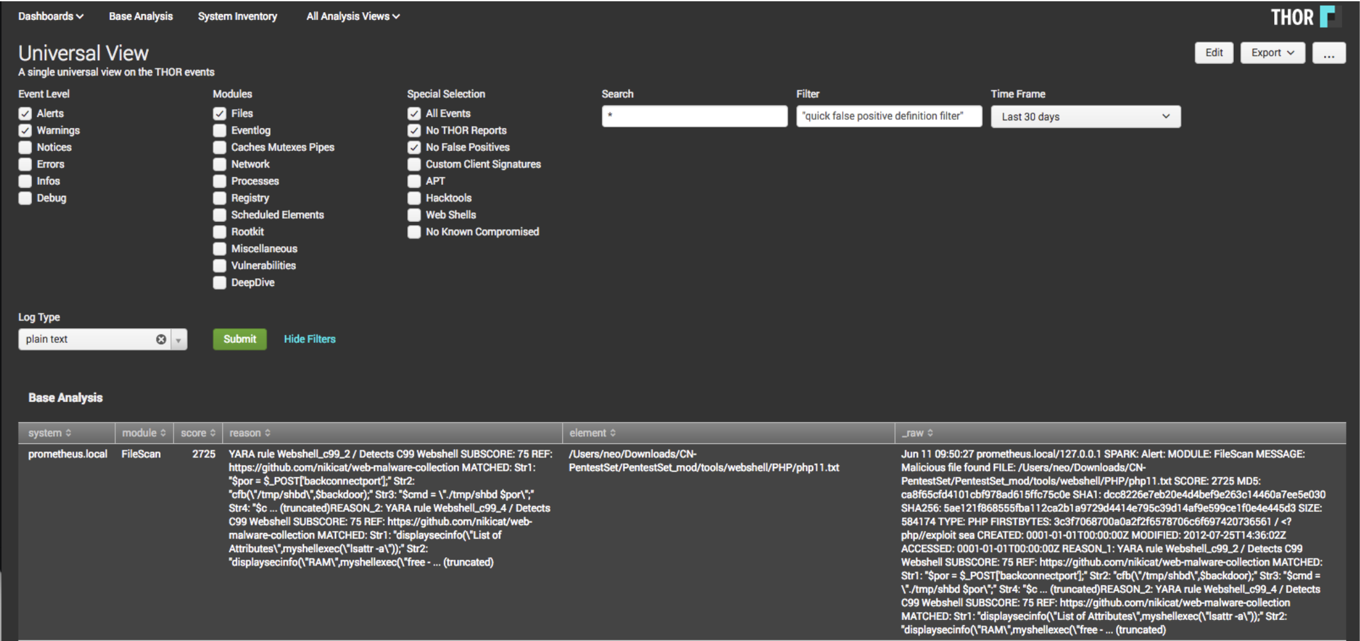Uncheck the Alerts event level
This screenshot has height=641, width=1360.
pos(25,113)
